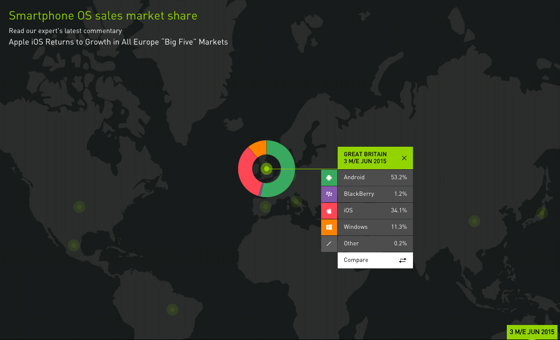Click the Great Britain dot inside the donut

click(x=266, y=169)
